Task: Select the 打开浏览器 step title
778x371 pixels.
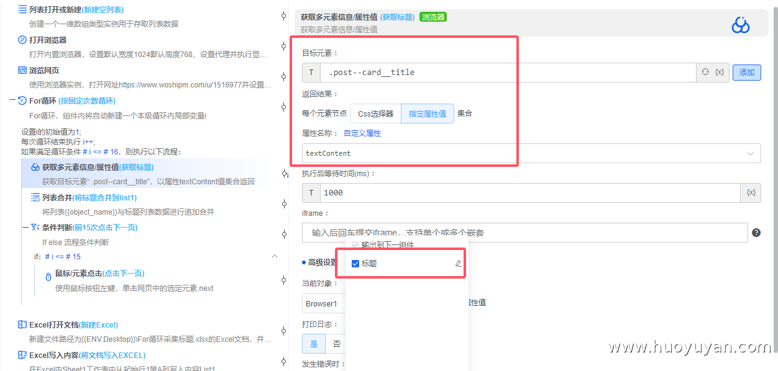Action: point(48,40)
